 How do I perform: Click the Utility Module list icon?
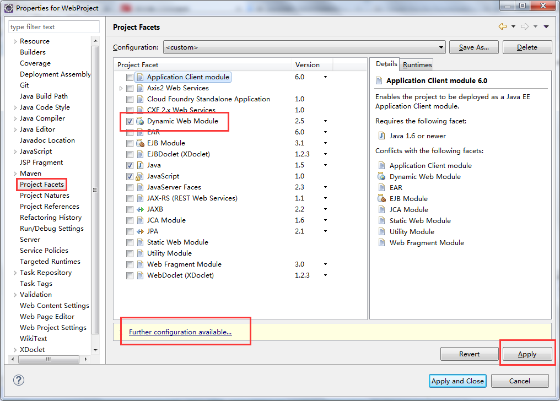[x=141, y=253]
